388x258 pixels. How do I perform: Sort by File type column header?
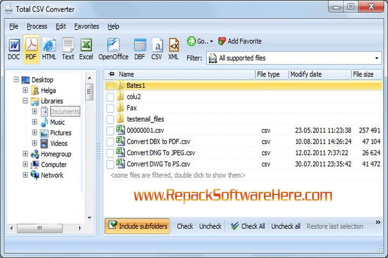point(272,74)
